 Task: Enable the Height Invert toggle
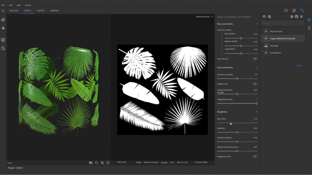(255, 84)
